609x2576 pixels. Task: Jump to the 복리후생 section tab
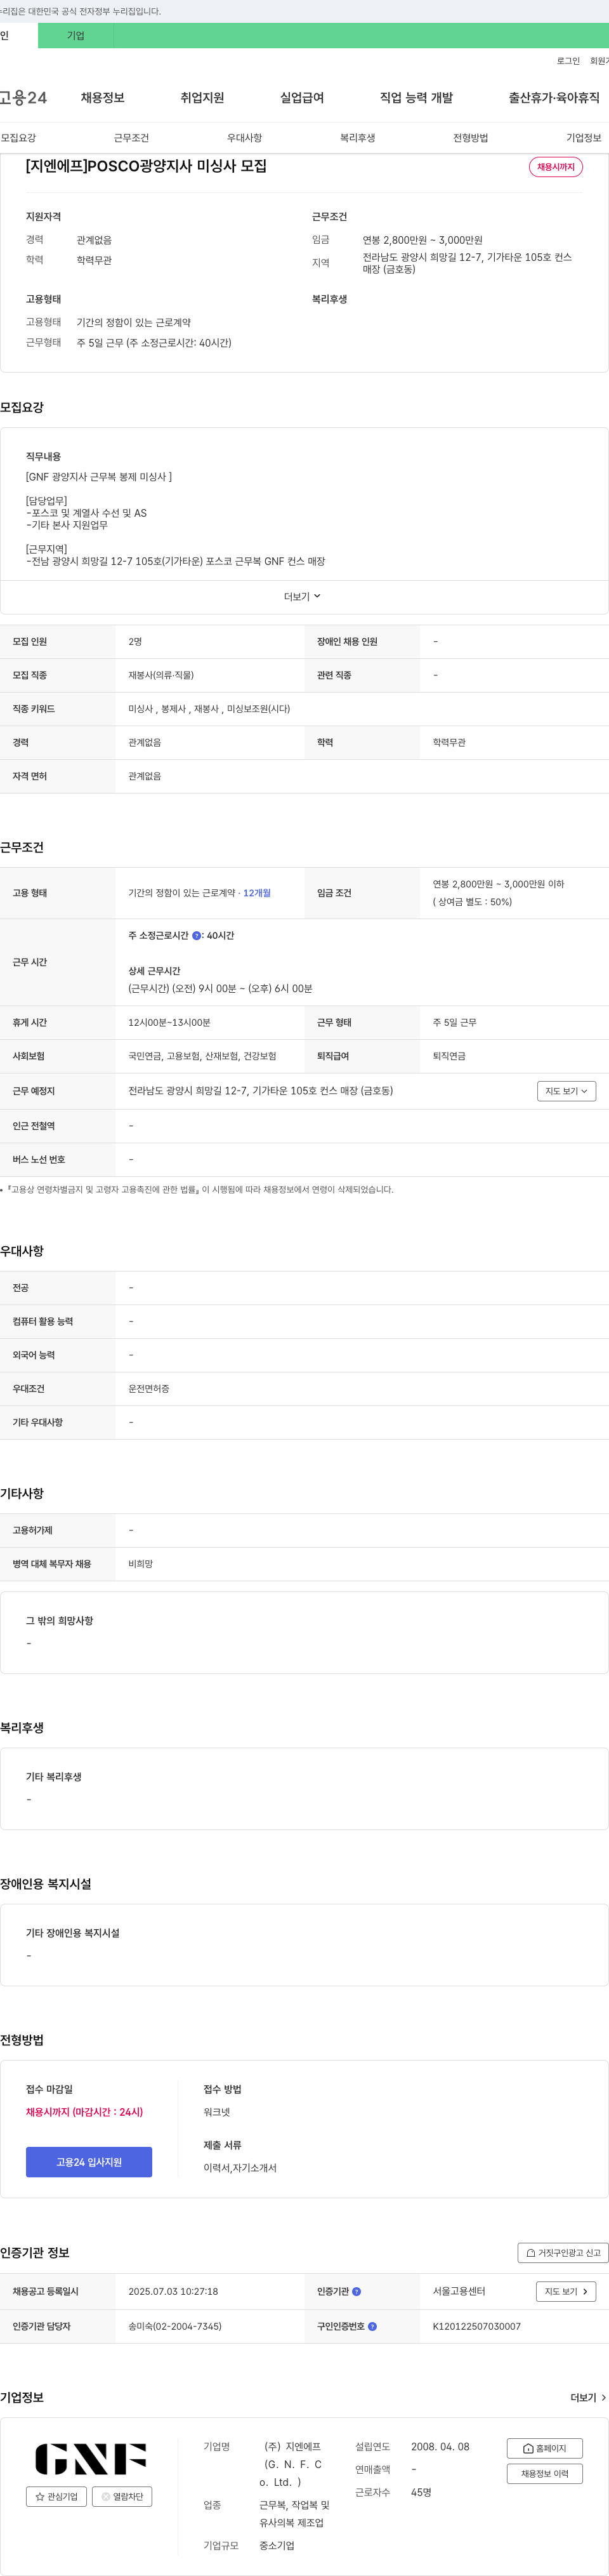[357, 138]
